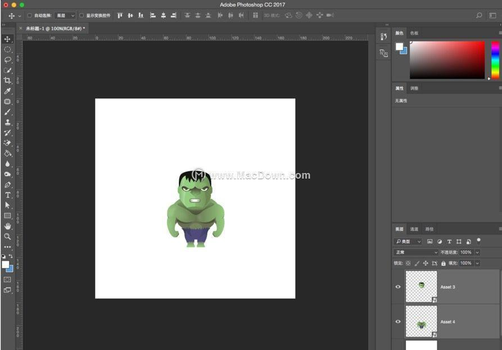The width and height of the screenshot is (502, 350).
Task: Select the Crop tool
Action: [x=7, y=81]
